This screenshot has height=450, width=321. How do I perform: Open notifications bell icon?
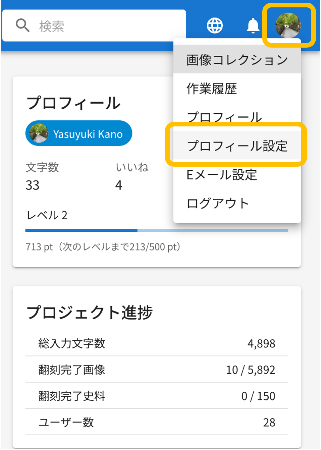tap(253, 25)
